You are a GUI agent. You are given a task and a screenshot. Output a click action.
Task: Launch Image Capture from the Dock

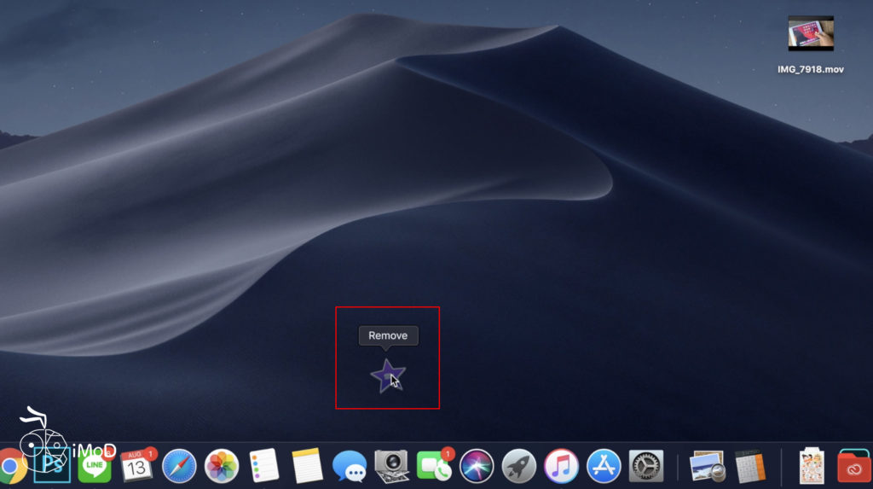coord(391,466)
